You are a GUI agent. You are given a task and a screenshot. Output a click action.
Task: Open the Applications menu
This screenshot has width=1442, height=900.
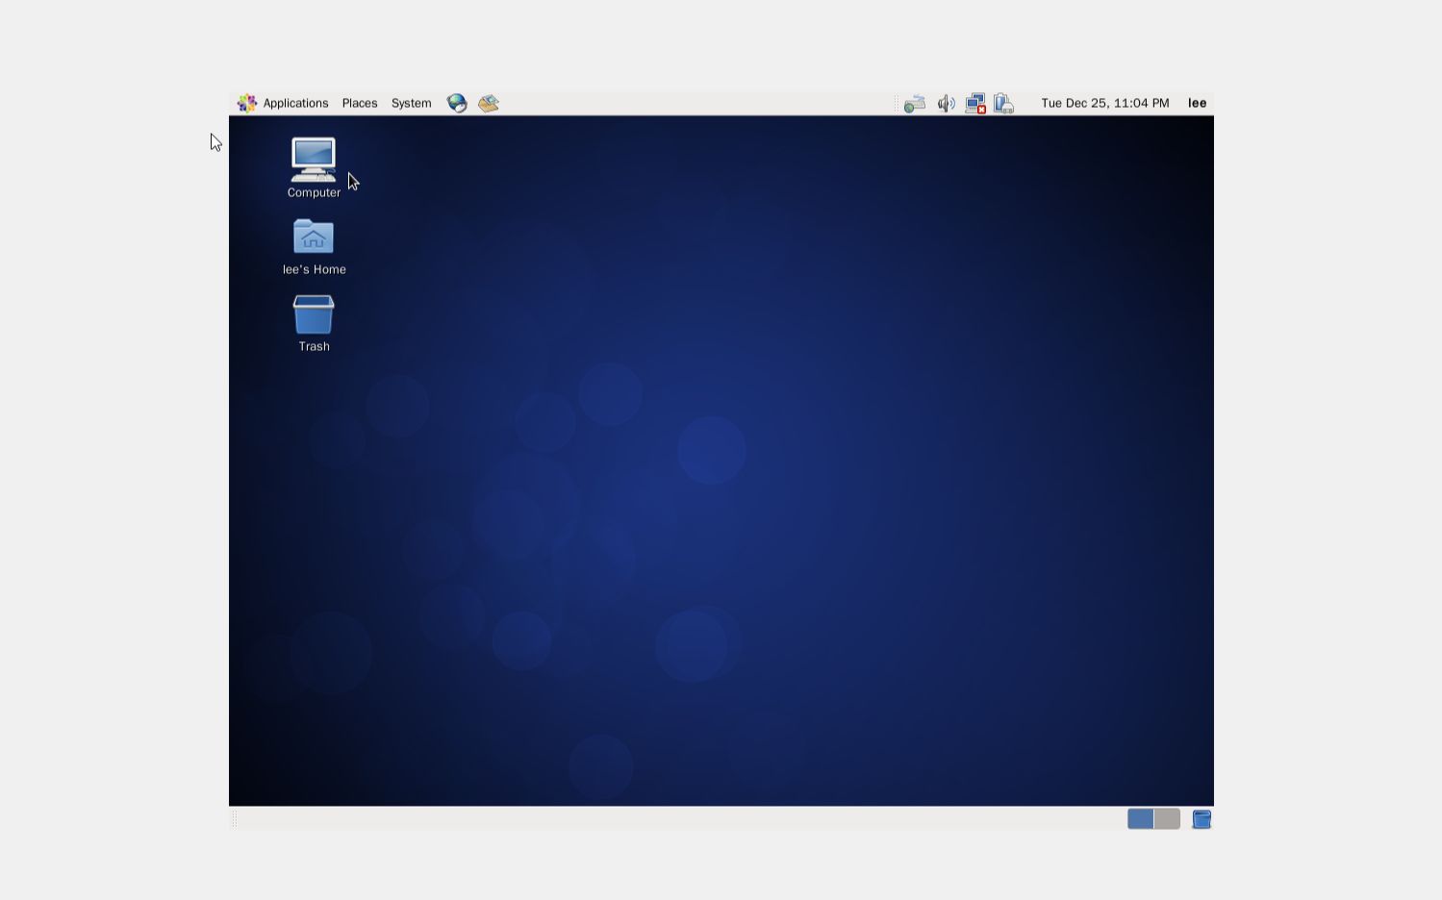click(284, 103)
